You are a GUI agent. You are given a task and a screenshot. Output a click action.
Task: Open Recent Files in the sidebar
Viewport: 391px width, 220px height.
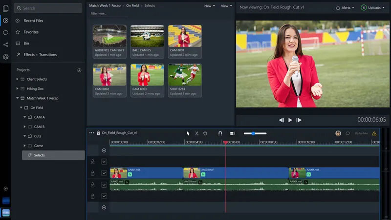(33, 21)
